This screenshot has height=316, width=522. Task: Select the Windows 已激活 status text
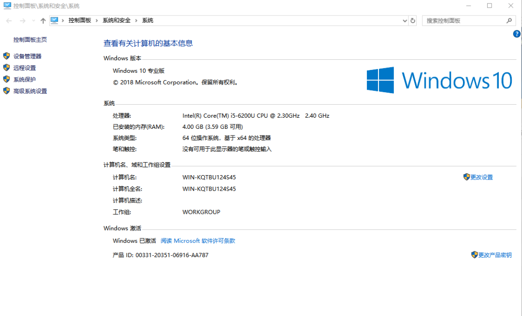(x=134, y=241)
